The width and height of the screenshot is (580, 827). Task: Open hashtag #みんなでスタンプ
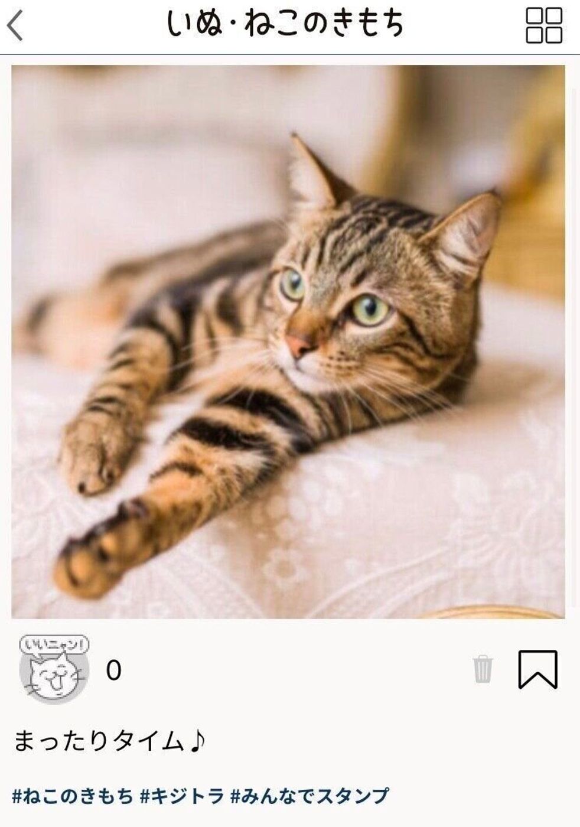point(309,796)
